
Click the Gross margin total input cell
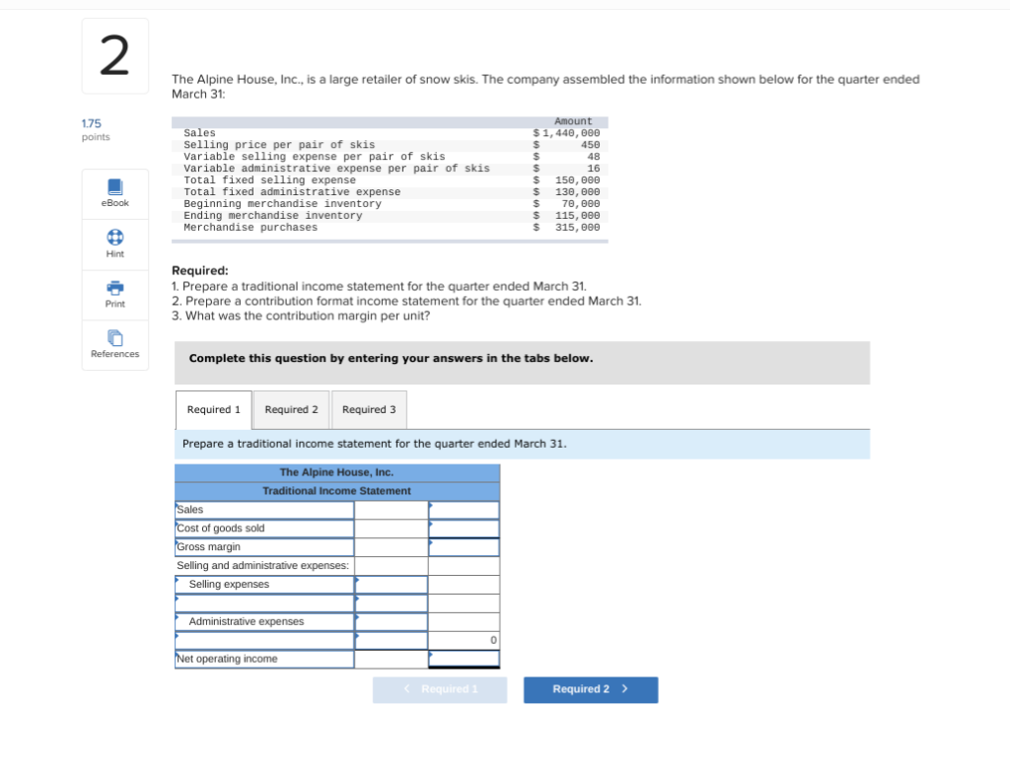point(464,546)
